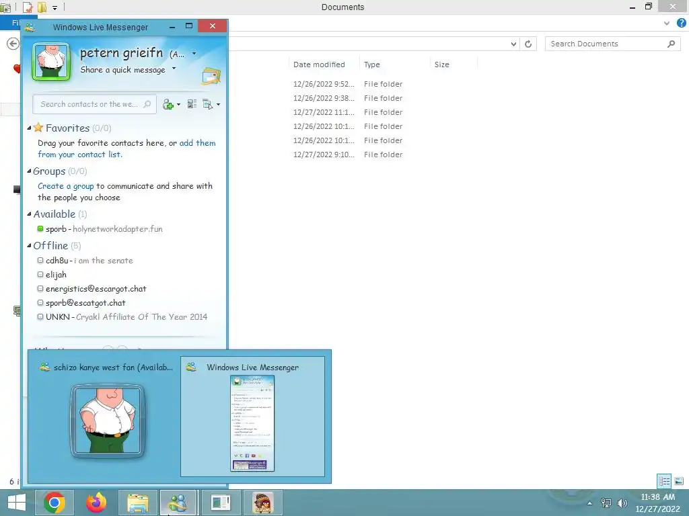Switch Documents to large icons view
Screen dimensions: 689x516
click(x=679, y=481)
